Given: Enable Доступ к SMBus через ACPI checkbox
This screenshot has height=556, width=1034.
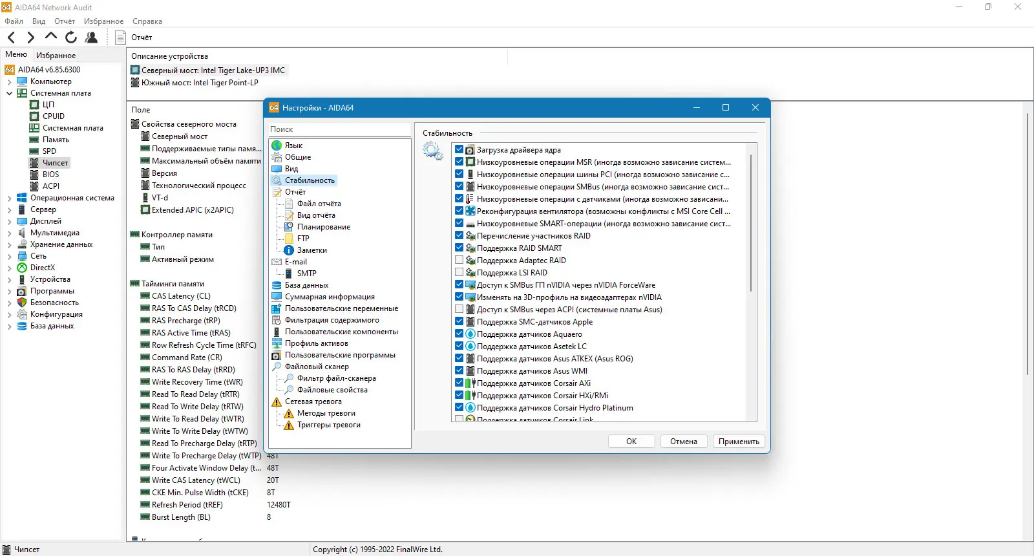Looking at the screenshot, I should (459, 309).
